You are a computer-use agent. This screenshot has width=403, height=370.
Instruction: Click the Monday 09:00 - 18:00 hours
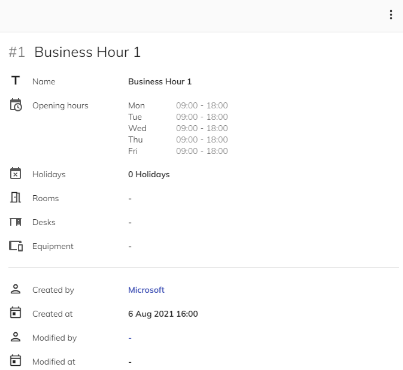(x=202, y=105)
